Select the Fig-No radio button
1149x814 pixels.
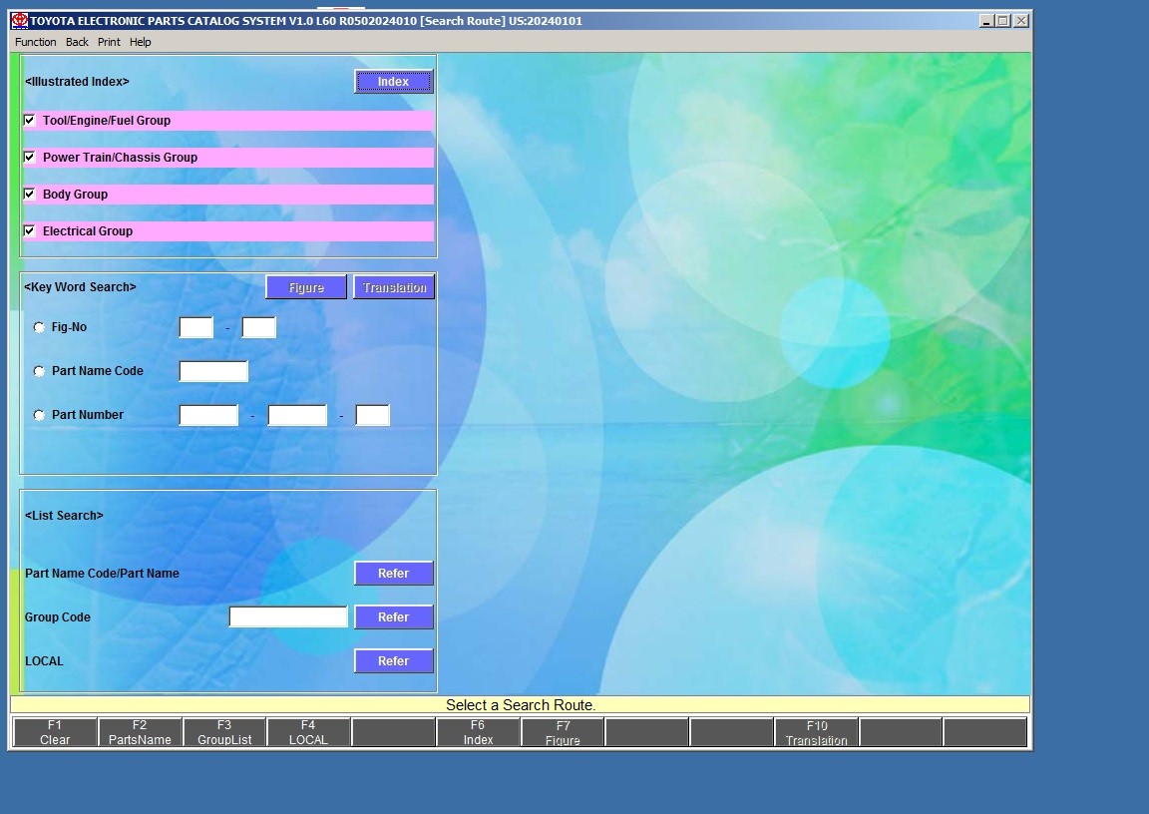39,327
